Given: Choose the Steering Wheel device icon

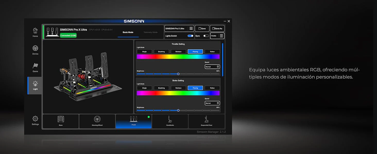Looking at the screenshot, I should click(97, 119).
